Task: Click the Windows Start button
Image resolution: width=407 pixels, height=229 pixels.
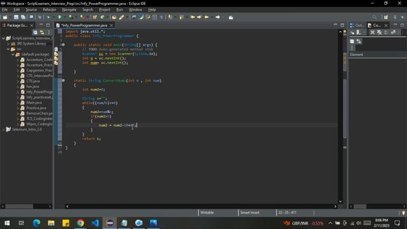Action: (x=7, y=223)
